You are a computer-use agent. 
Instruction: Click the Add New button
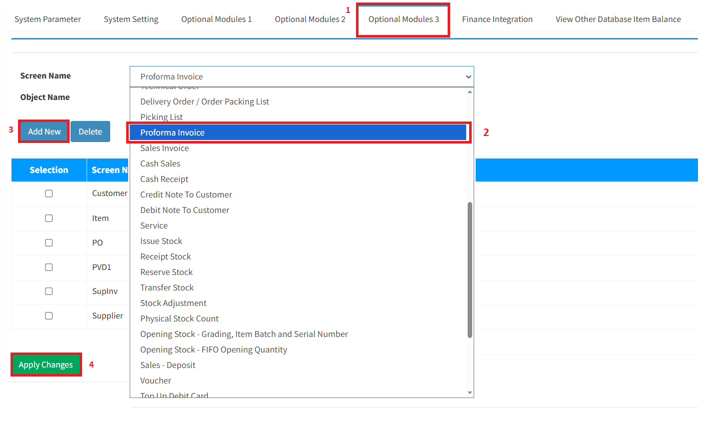pyautogui.click(x=44, y=131)
